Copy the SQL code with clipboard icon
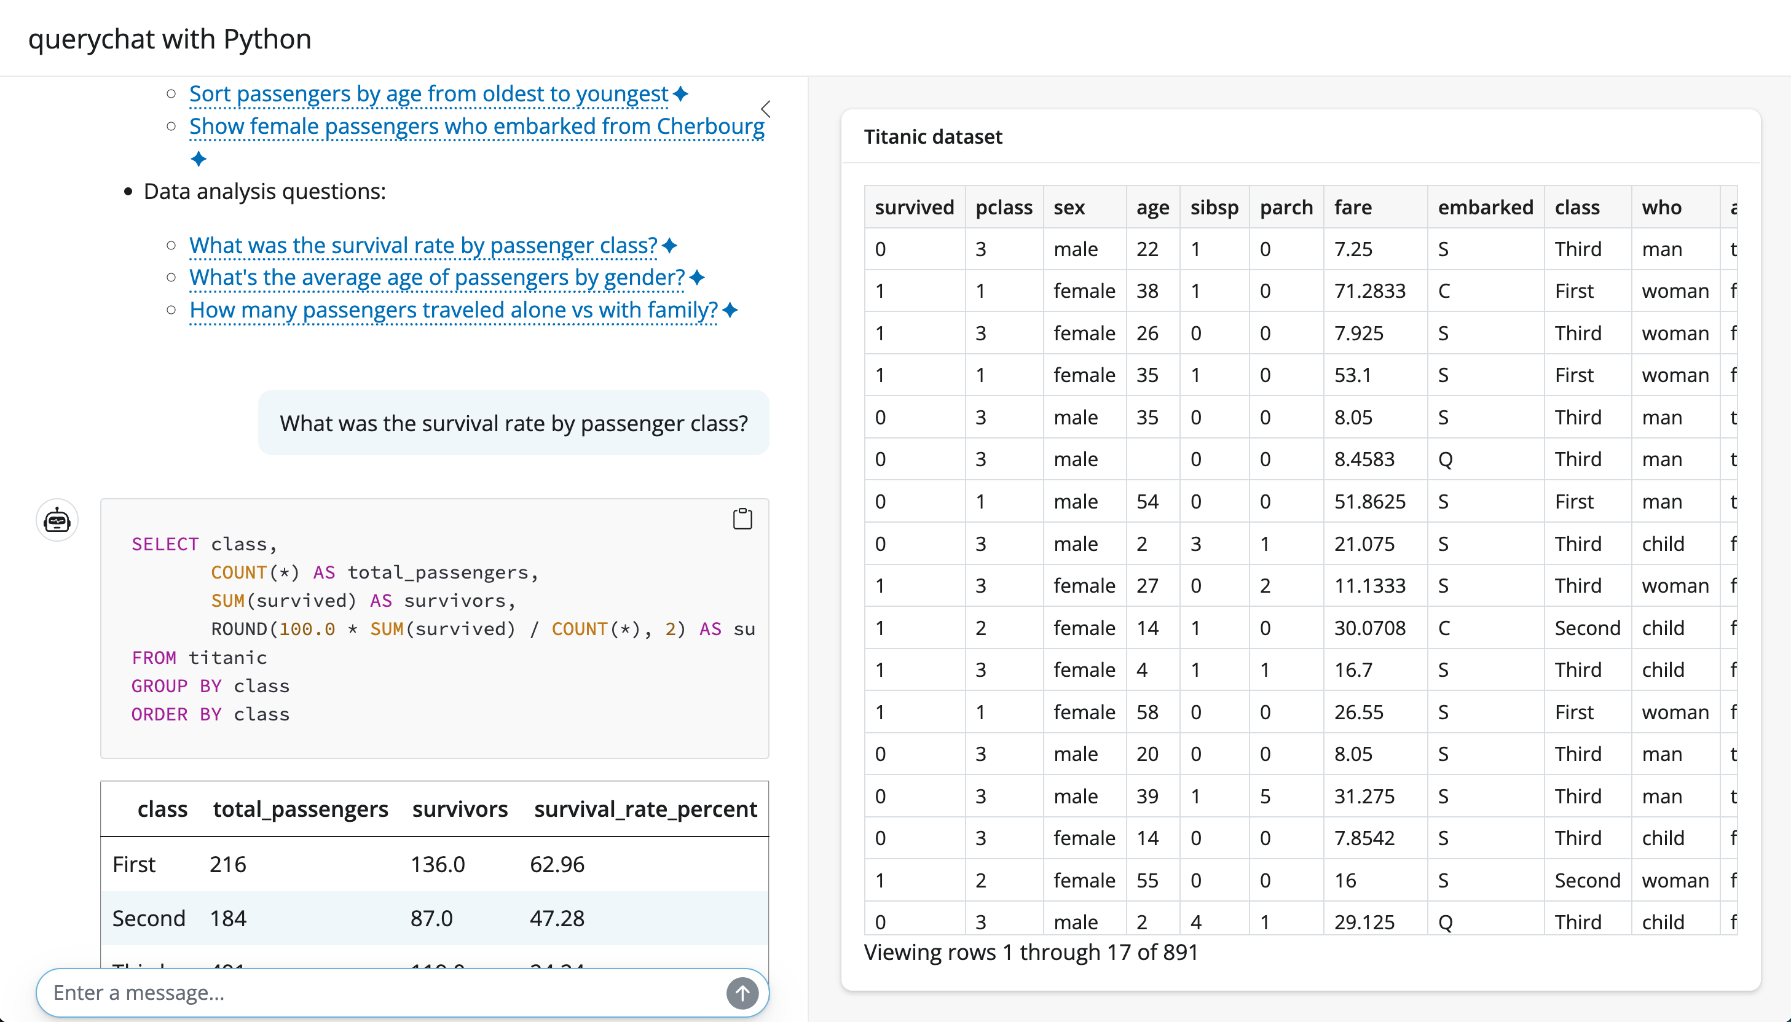The height and width of the screenshot is (1022, 1791). tap(742, 520)
